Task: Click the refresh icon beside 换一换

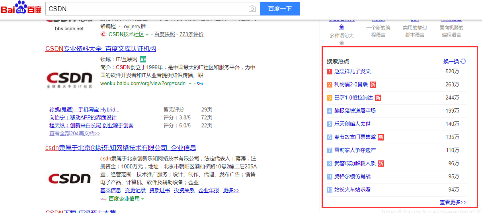Action: pyautogui.click(x=463, y=61)
